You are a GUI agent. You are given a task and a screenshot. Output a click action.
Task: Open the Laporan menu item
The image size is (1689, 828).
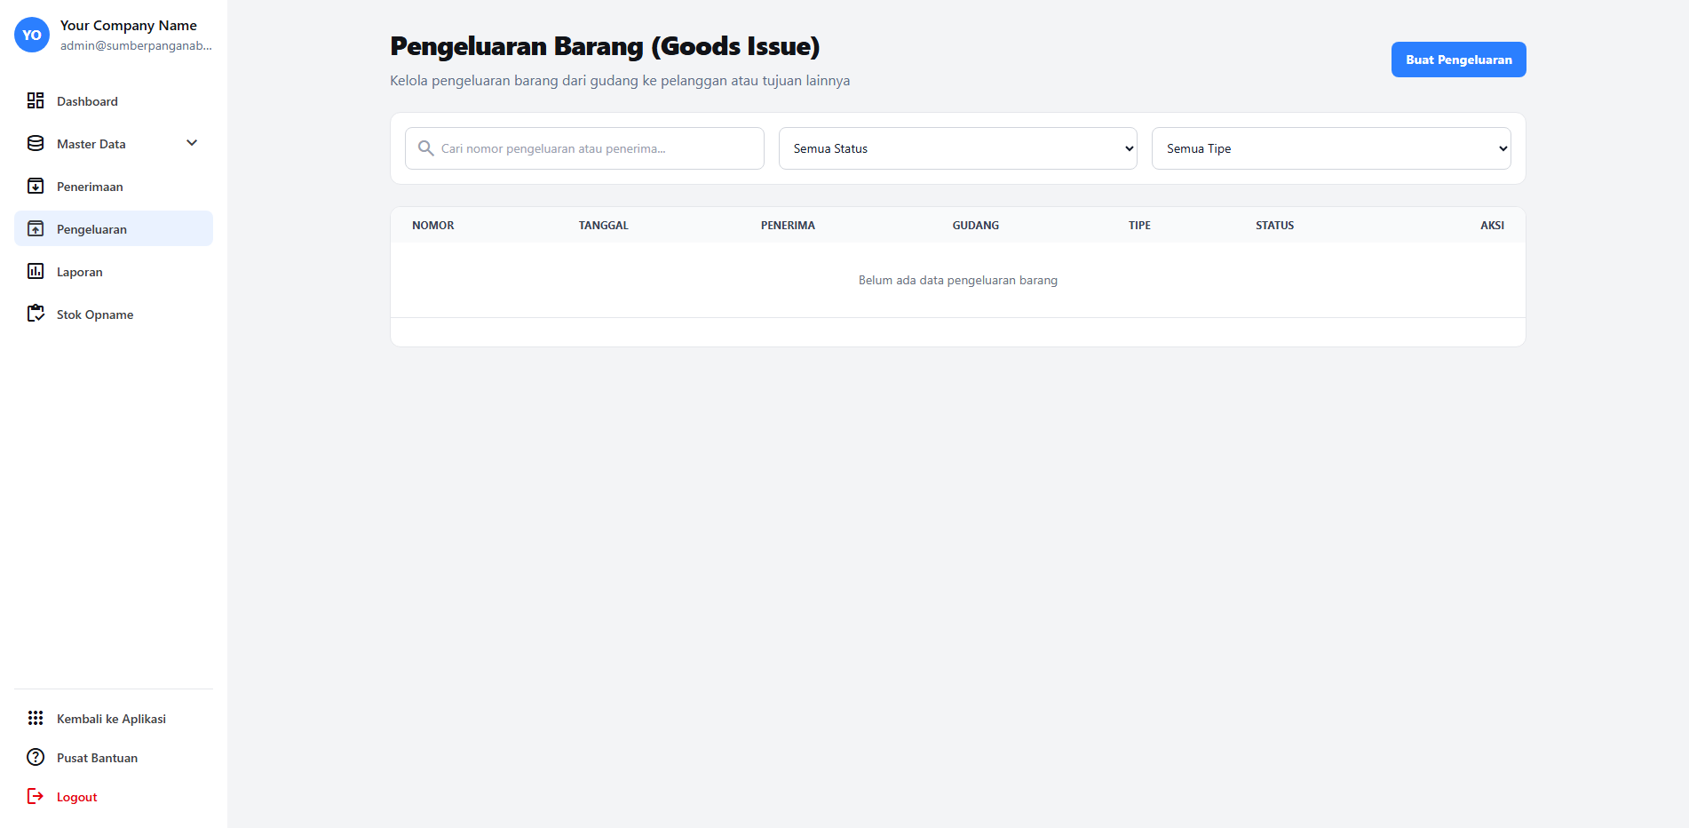pos(80,272)
